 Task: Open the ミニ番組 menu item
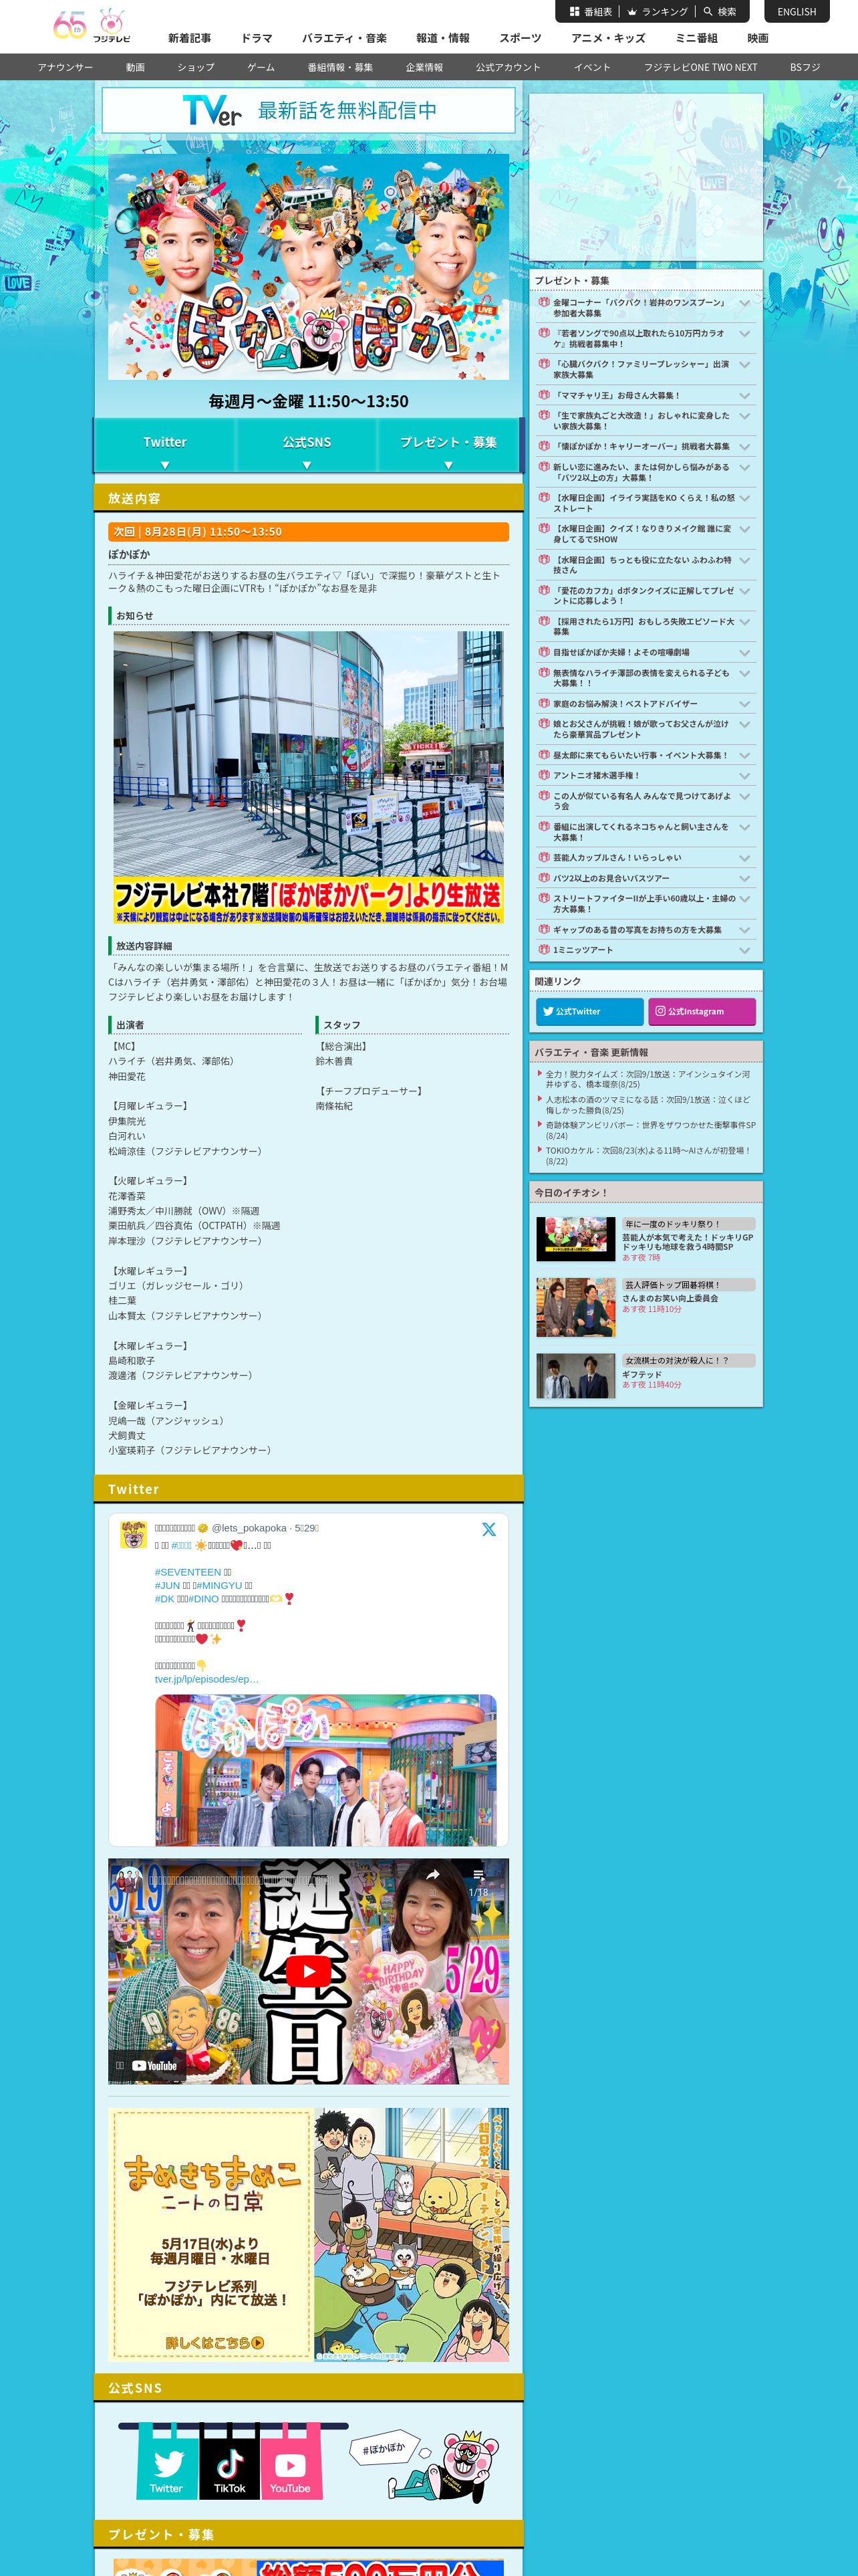696,38
